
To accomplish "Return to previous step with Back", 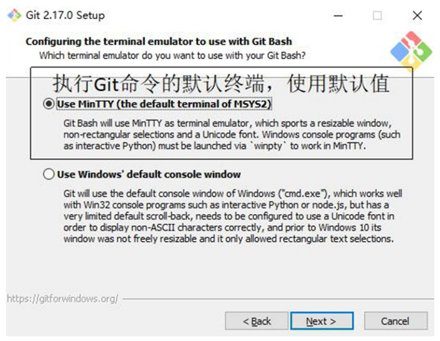I will point(257,321).
